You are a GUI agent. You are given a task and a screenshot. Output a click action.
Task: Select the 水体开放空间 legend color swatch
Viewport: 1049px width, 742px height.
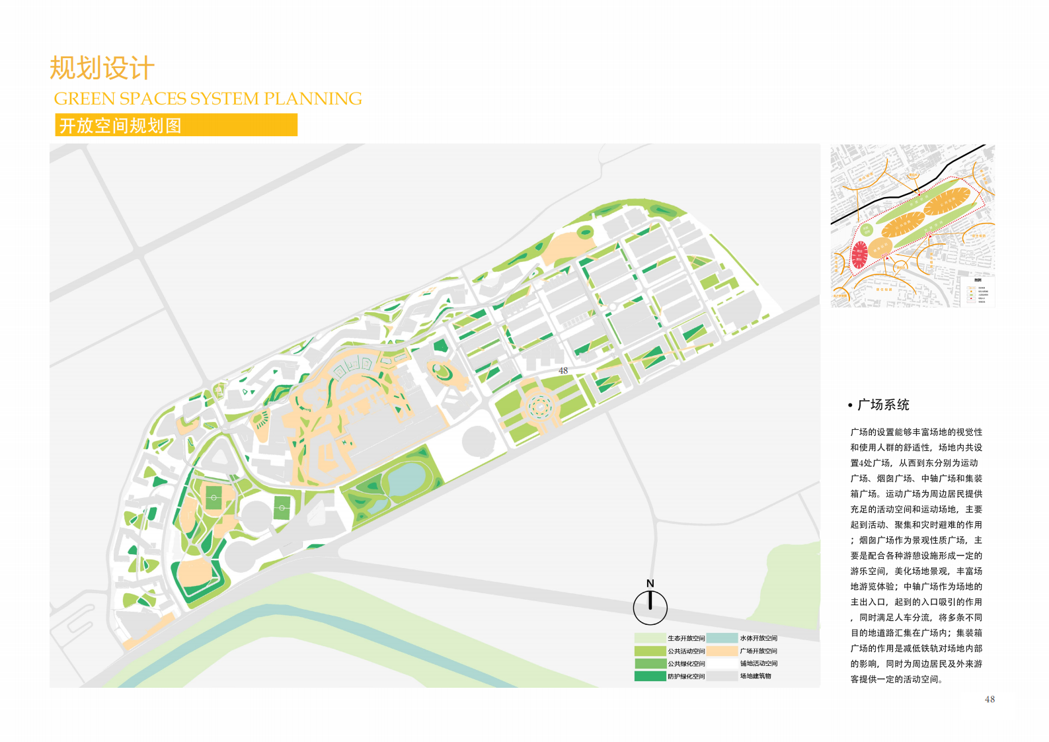pos(722,638)
